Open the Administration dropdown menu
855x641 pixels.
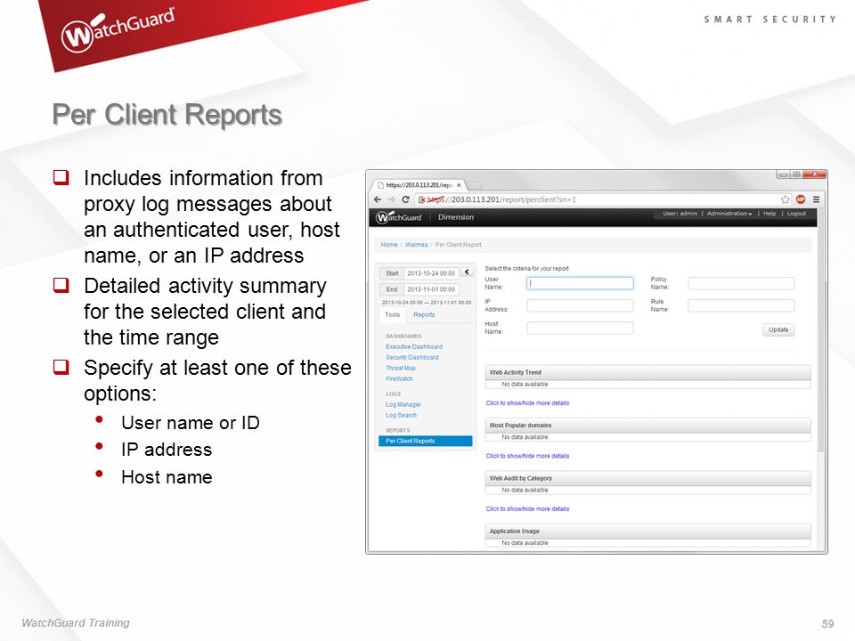[729, 214]
